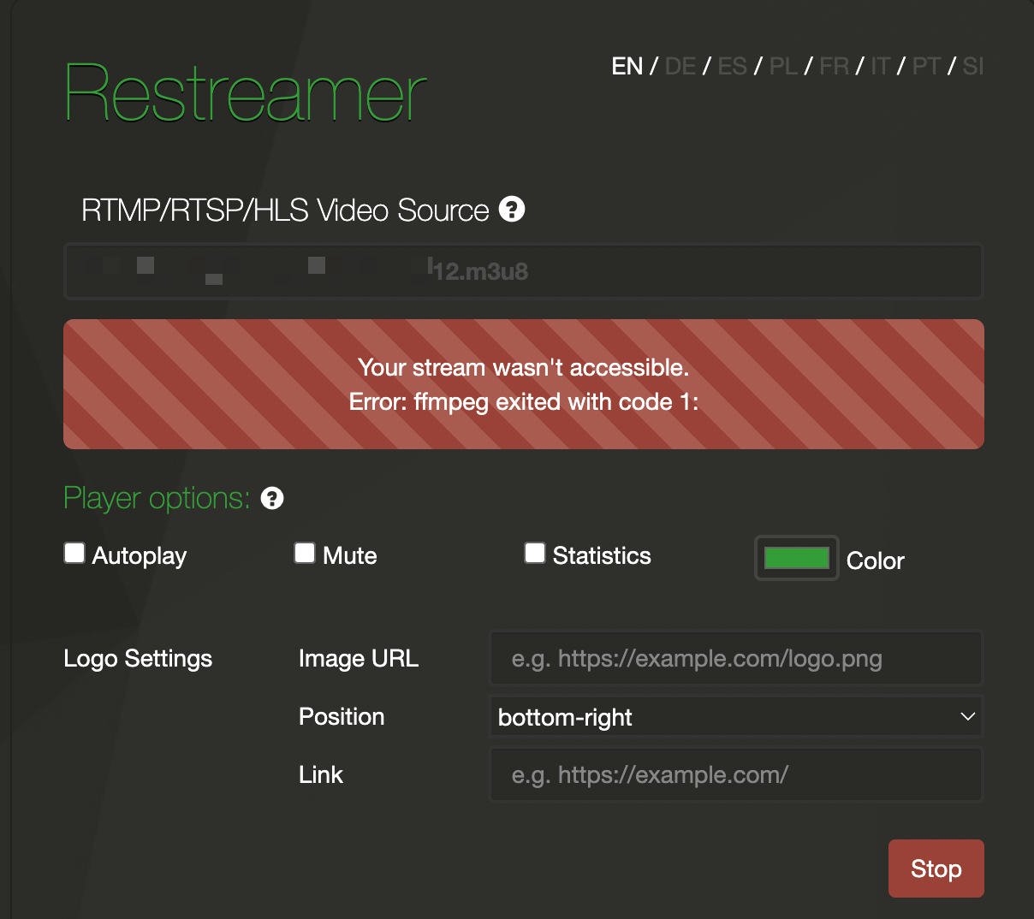Enable the Mute checkbox
The image size is (1034, 919).
point(305,553)
